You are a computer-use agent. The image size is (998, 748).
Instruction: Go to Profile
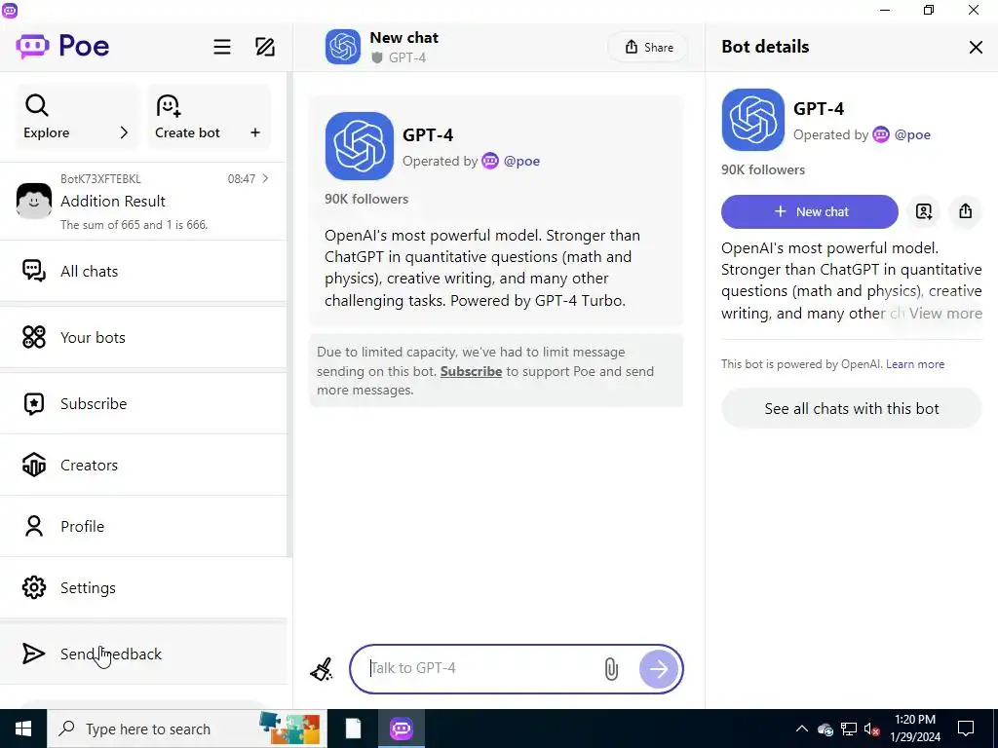click(x=143, y=526)
